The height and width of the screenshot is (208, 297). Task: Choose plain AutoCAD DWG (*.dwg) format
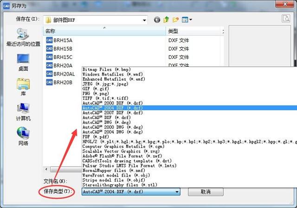pos(189,122)
